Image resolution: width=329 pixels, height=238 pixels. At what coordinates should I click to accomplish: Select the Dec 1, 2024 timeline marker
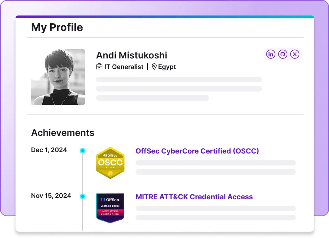point(83,150)
